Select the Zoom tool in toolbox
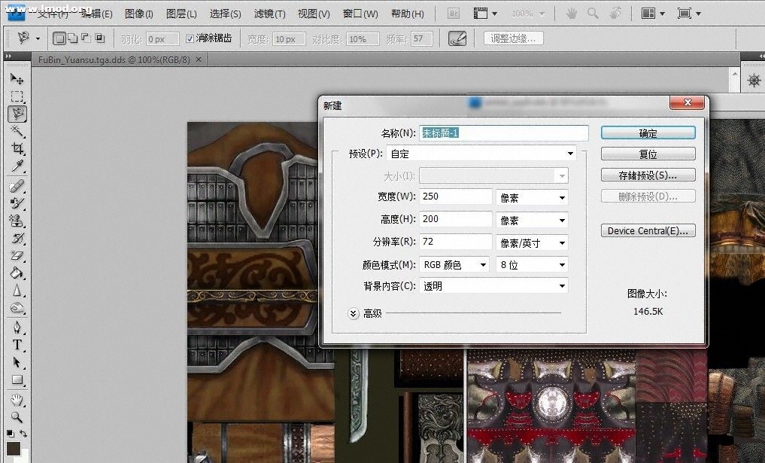Image resolution: width=765 pixels, height=463 pixels. (17, 416)
